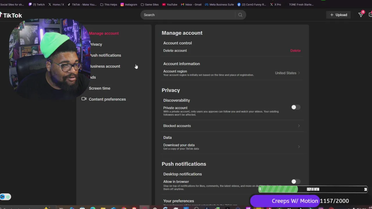Open the CamG Funny Facebook bookmark
The height and width of the screenshot is (209, 372).
point(252,5)
